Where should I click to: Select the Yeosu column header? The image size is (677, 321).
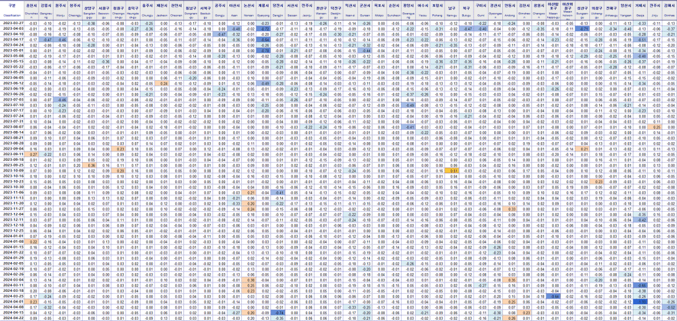tap(423, 11)
